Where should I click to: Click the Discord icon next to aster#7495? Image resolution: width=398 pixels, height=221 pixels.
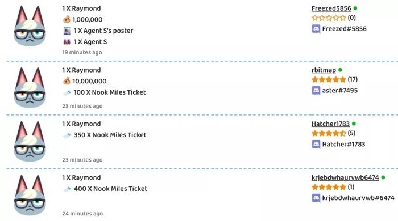[316, 91]
